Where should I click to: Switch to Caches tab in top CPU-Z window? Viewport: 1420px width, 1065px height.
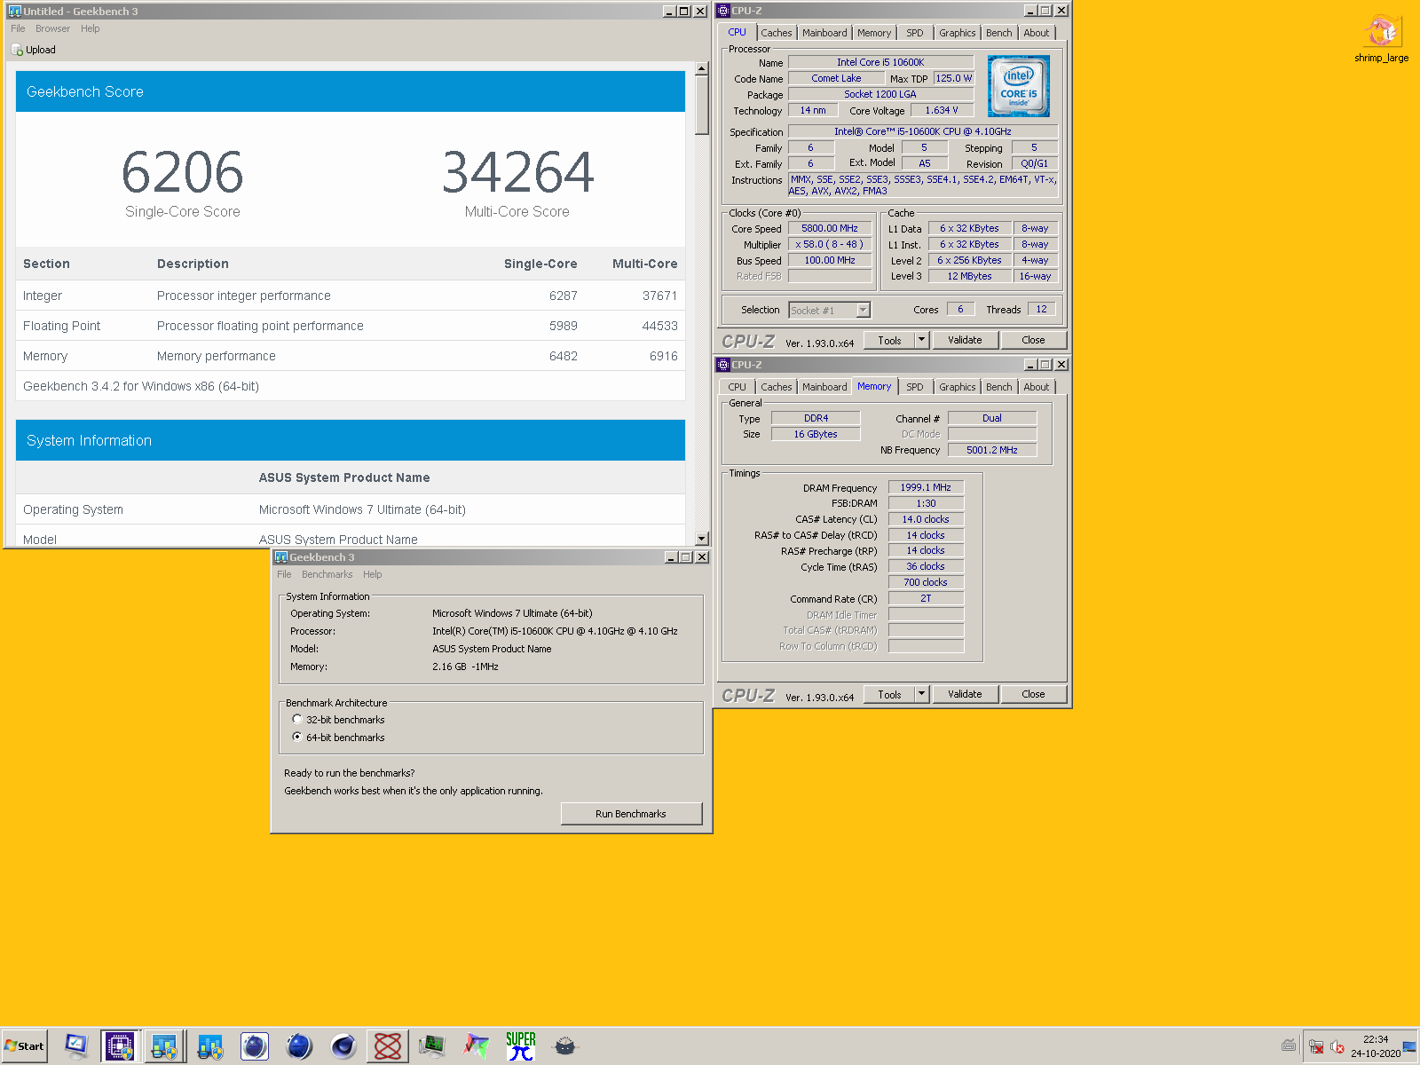pos(777,33)
